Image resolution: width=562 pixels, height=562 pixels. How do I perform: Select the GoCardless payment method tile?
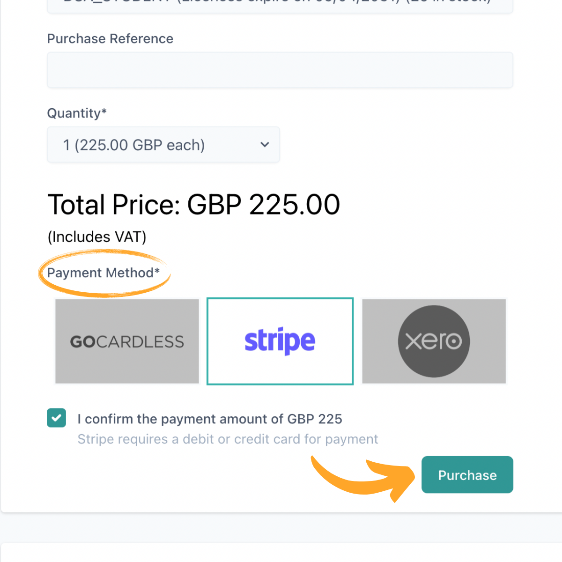[127, 341]
